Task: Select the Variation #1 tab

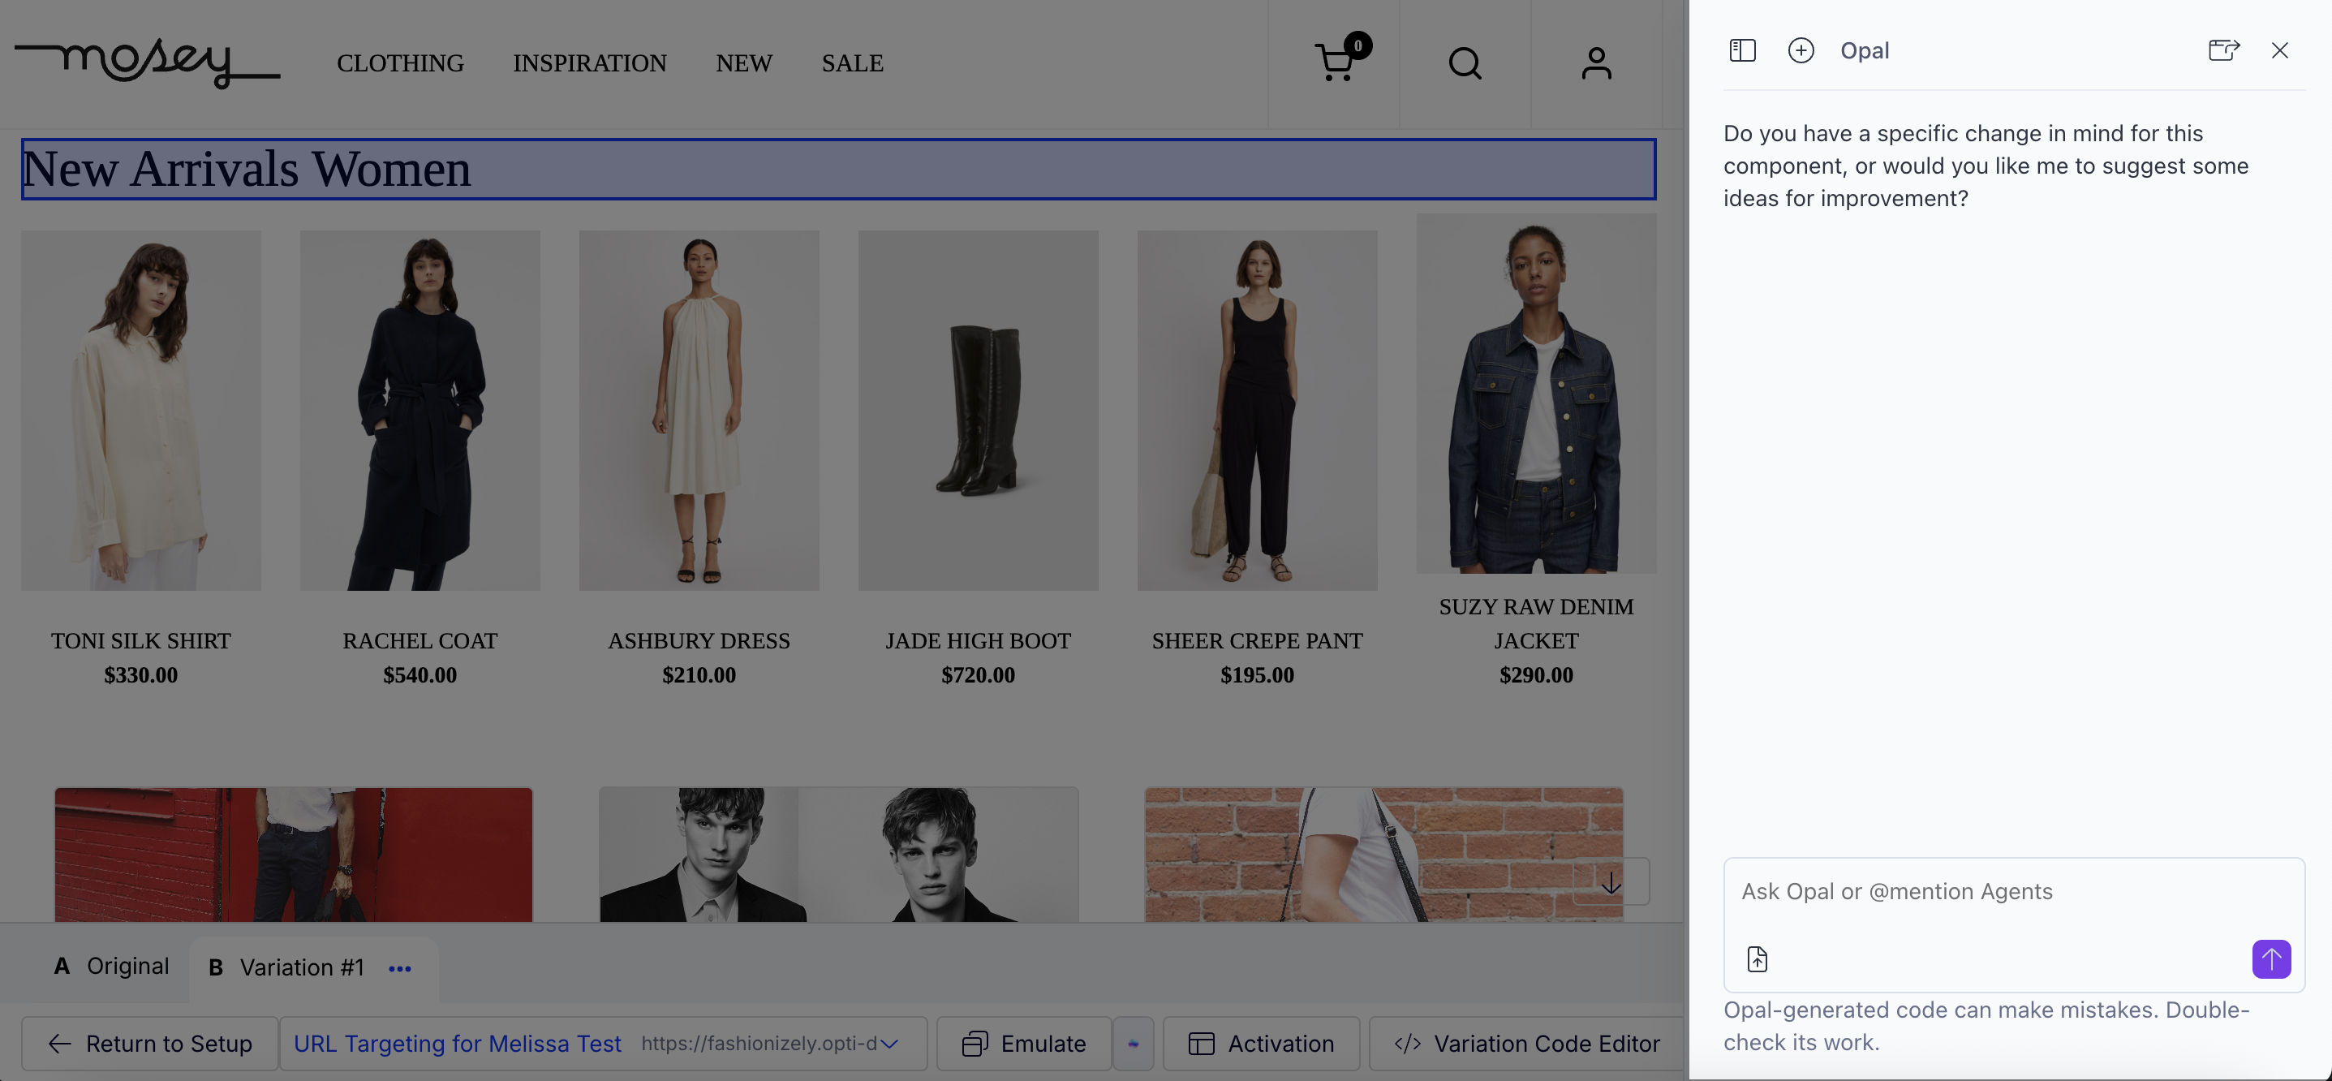Action: pyautogui.click(x=286, y=968)
